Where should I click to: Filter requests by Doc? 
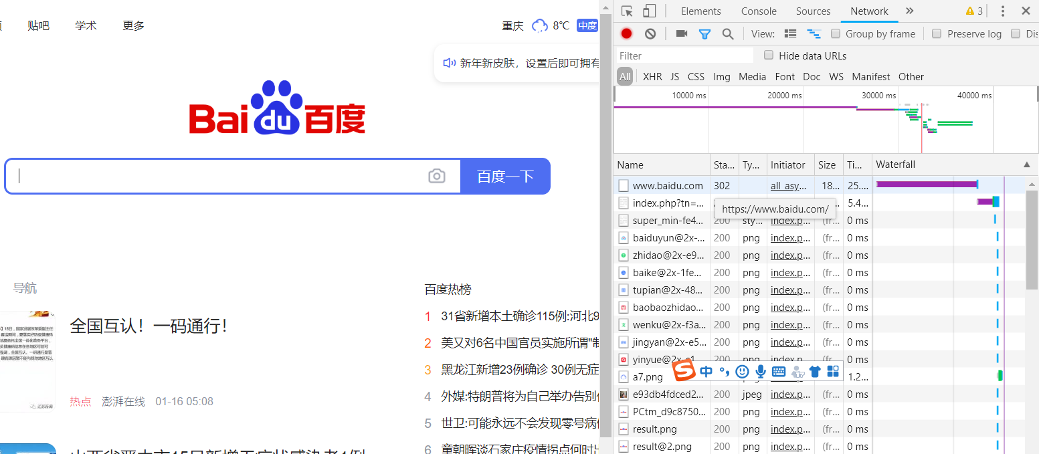tap(812, 77)
